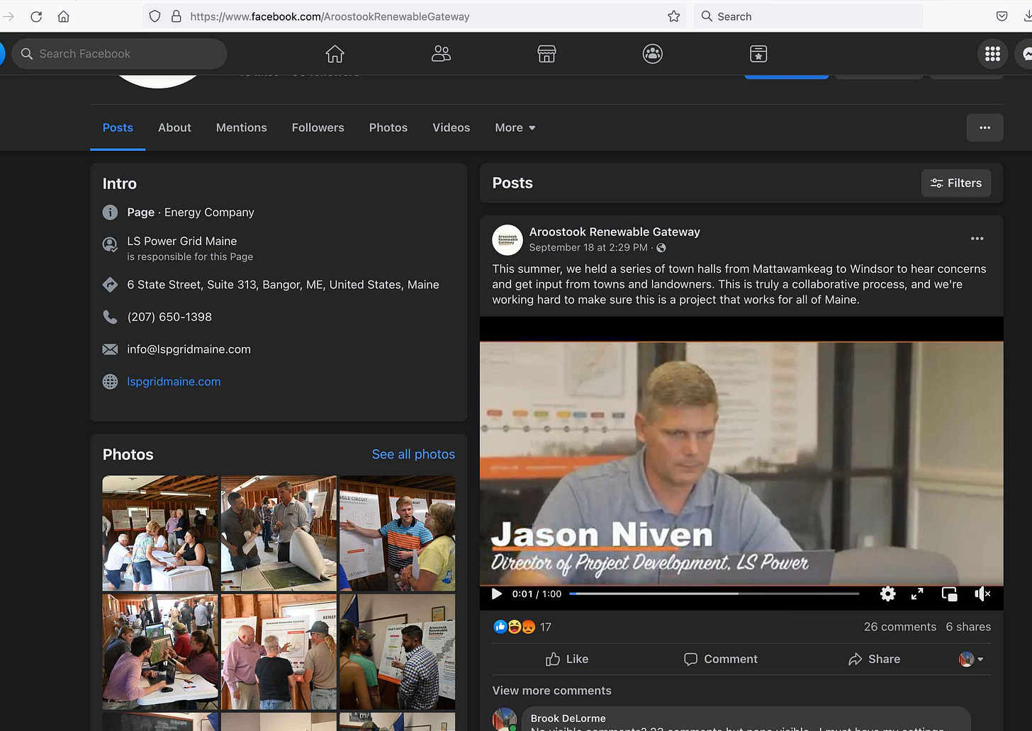This screenshot has width=1032, height=731.
Task: Choose who to comment as dropdown
Action: (971, 659)
